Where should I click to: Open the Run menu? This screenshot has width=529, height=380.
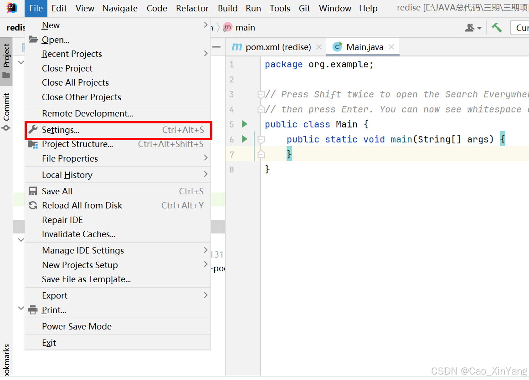pyautogui.click(x=253, y=9)
